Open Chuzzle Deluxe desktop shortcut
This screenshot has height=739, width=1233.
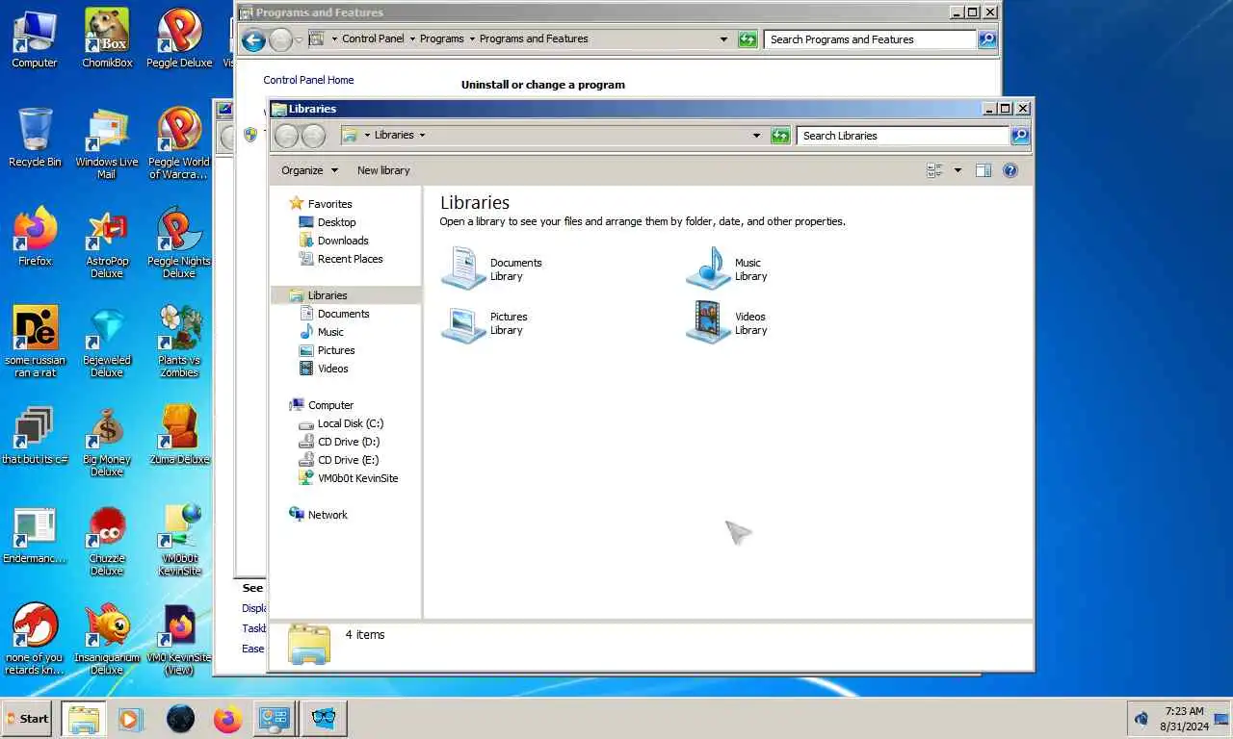[x=107, y=540]
